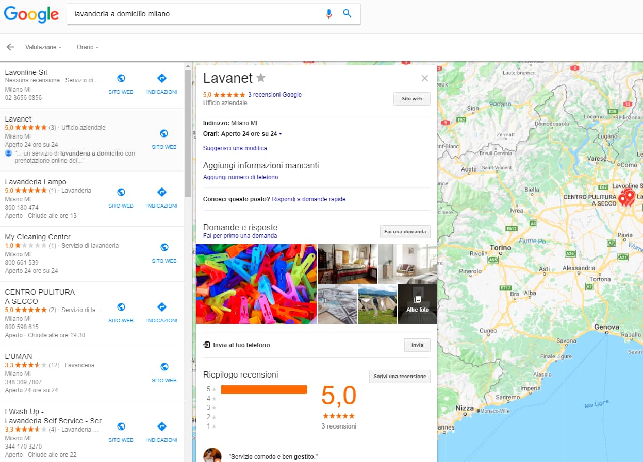Save Lavanet with the star icon
The width and height of the screenshot is (643, 462).
(x=261, y=78)
